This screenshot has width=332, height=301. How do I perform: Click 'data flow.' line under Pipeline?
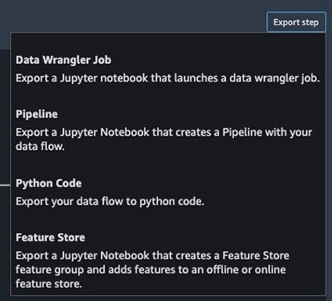[x=40, y=146]
